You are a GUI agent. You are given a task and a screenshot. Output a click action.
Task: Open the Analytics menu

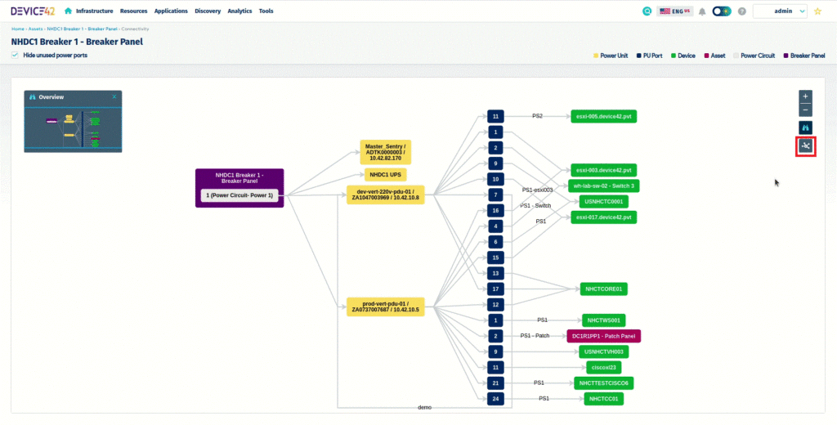(x=239, y=11)
